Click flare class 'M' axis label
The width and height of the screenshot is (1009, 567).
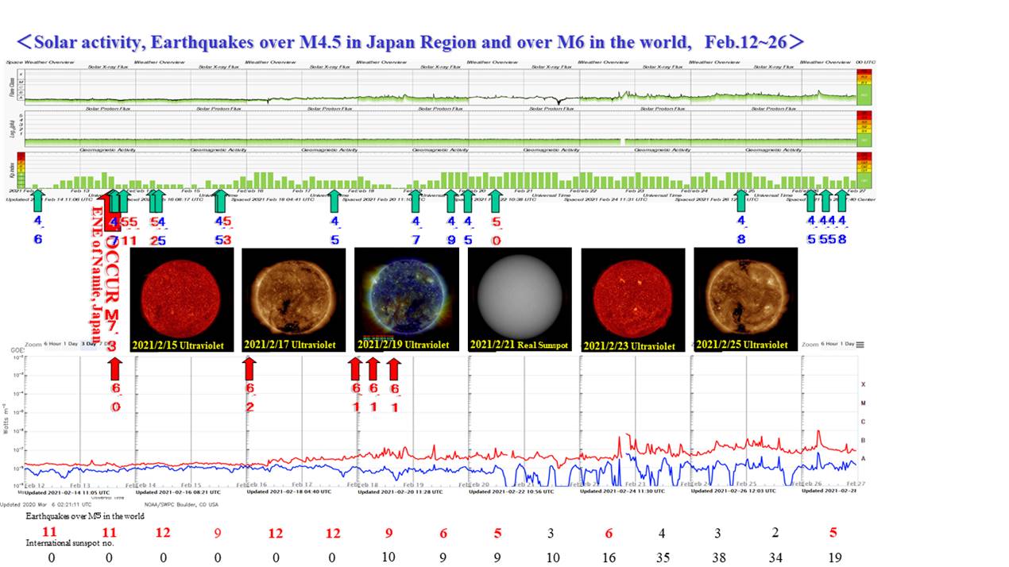[x=864, y=403]
